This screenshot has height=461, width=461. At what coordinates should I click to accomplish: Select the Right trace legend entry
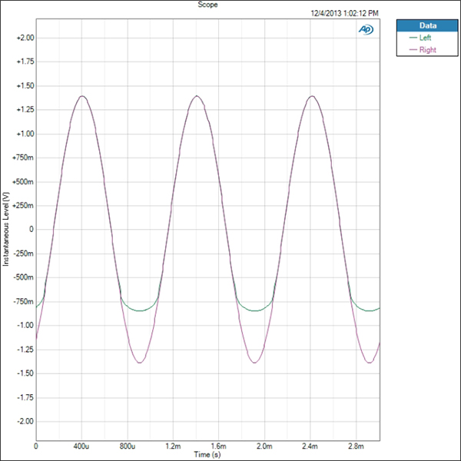[427, 50]
